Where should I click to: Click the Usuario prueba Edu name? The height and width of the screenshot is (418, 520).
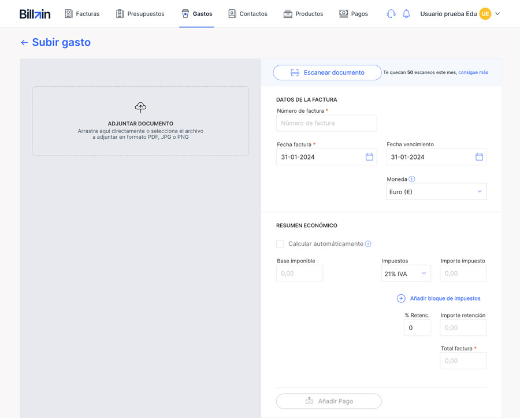(448, 14)
